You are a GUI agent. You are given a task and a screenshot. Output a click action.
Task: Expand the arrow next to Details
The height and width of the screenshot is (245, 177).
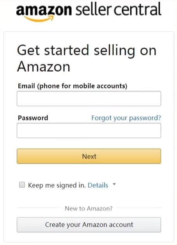[x=114, y=184]
